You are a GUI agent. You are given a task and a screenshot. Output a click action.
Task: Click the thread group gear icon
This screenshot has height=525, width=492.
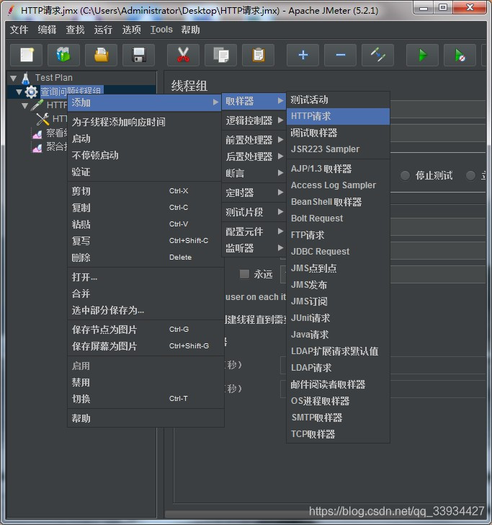(x=32, y=92)
